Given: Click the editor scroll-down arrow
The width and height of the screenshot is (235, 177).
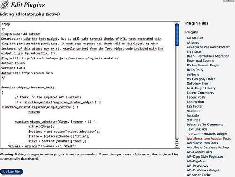Looking at the screenshot, I should 177,146.
